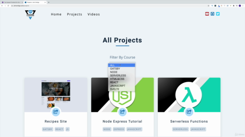This screenshot has width=245, height=137.
Task: Choose JAVASCRIPT from the filter dropdown
Action: [x=122, y=86]
